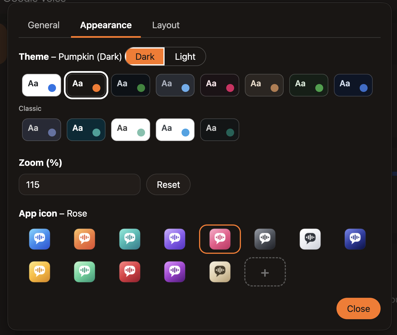397x335 pixels.
Task: Select the blue app icon
Action: 40,239
